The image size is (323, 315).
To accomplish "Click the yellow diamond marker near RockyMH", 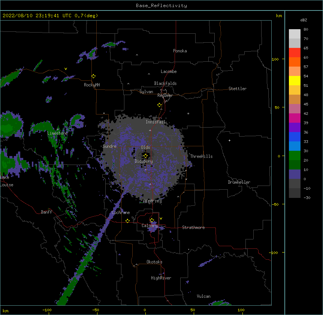I will click(x=94, y=76).
